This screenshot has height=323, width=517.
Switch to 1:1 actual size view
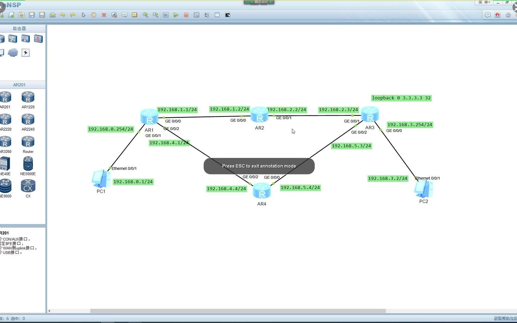pos(165,15)
